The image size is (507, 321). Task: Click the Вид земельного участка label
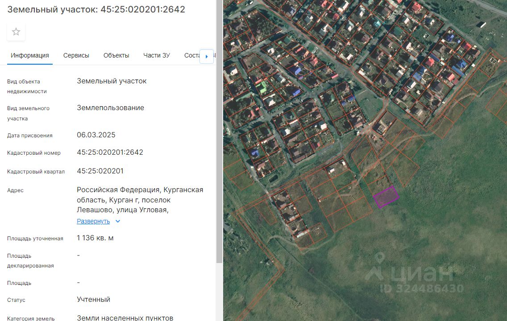point(28,113)
